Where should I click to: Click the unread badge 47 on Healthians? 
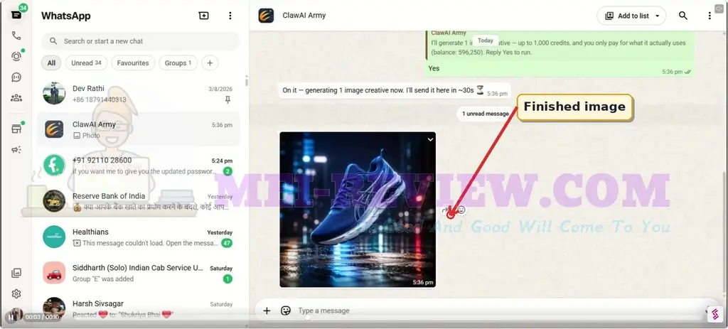pos(227,243)
